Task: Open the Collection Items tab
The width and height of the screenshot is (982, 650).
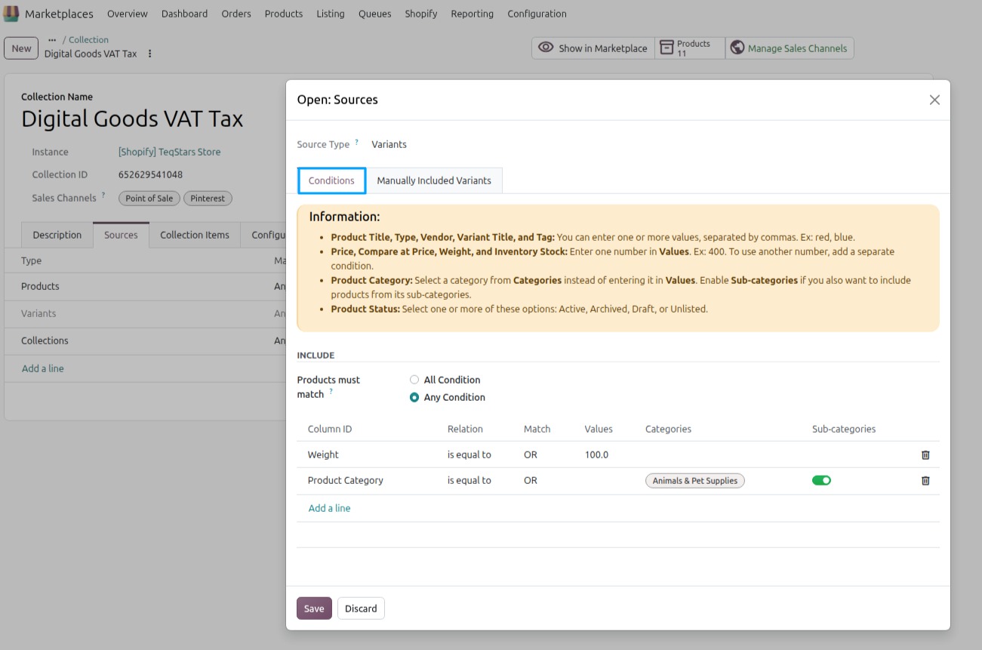Action: [195, 235]
